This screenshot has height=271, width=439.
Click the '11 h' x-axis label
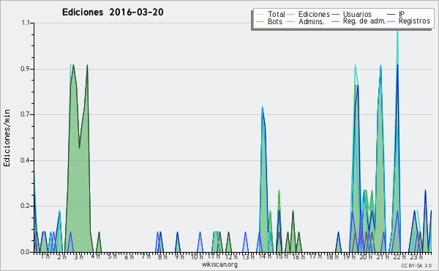pyautogui.click(x=214, y=256)
